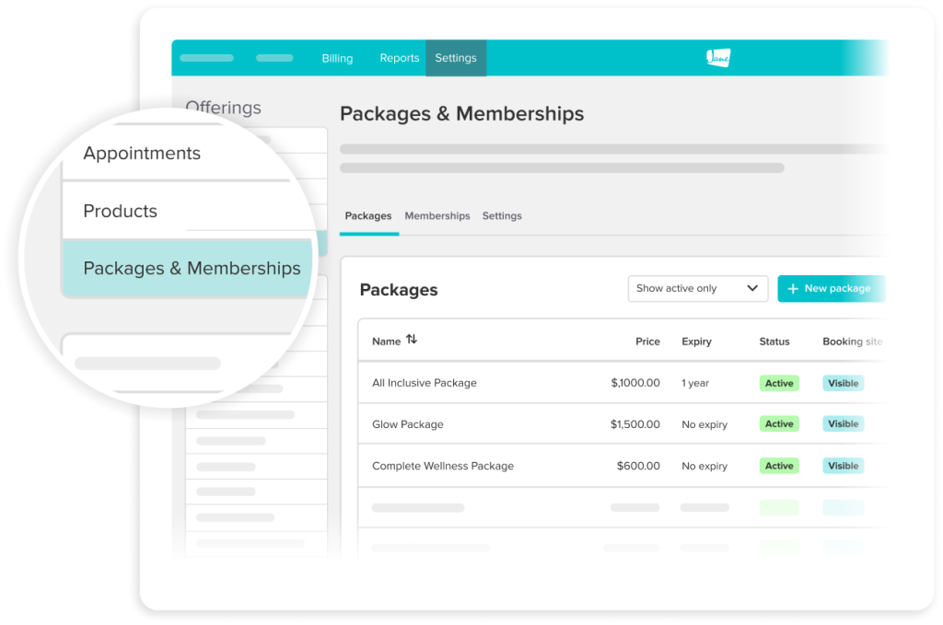Click the Jane logo in the header
Viewport: 943px width, 625px height.
pyautogui.click(x=717, y=58)
